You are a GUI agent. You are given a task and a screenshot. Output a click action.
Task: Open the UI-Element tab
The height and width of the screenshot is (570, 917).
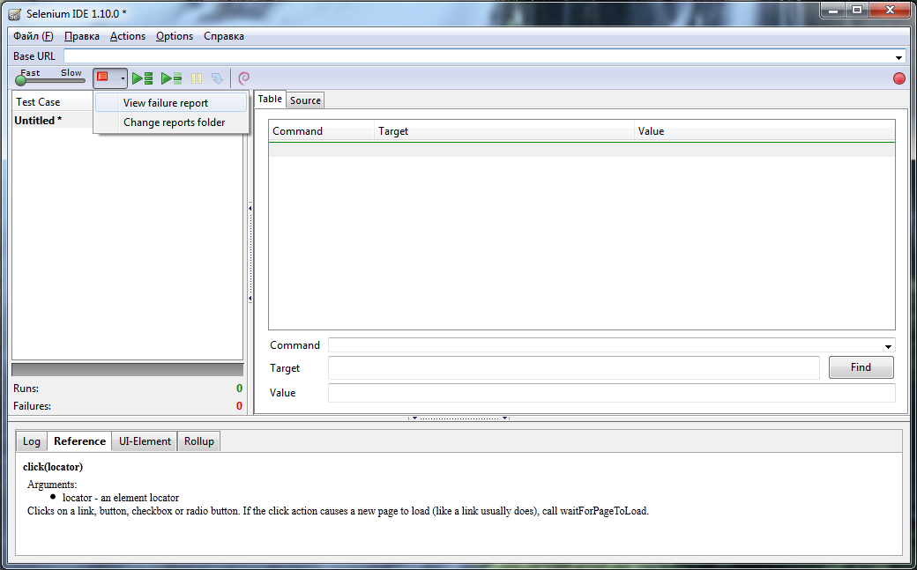tap(143, 440)
